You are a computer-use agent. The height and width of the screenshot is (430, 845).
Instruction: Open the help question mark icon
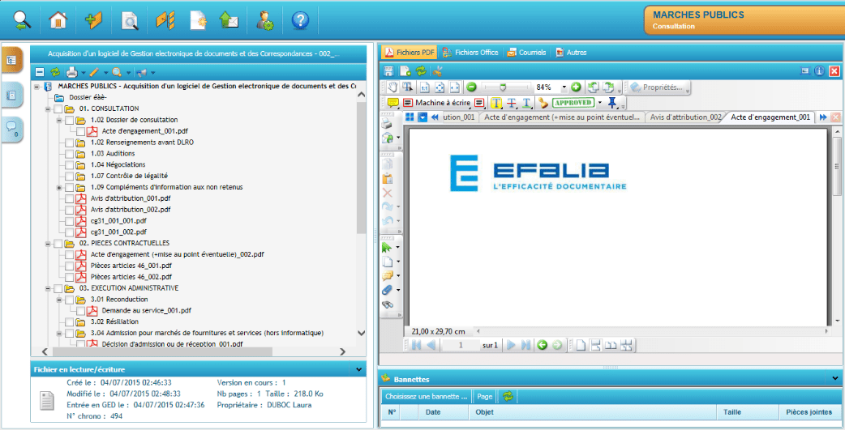click(x=300, y=19)
